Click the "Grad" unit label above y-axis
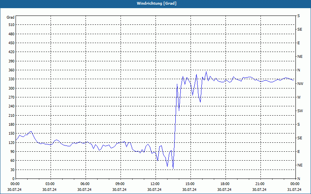This screenshot has width=311, height=194. 10,17
